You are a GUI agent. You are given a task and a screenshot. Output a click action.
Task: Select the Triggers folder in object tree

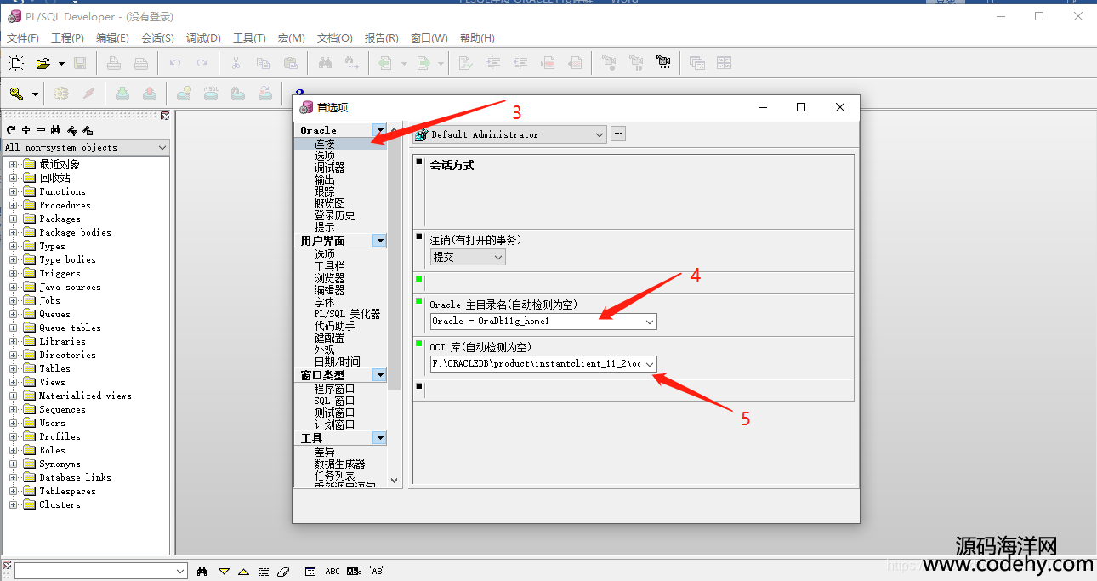(60, 273)
